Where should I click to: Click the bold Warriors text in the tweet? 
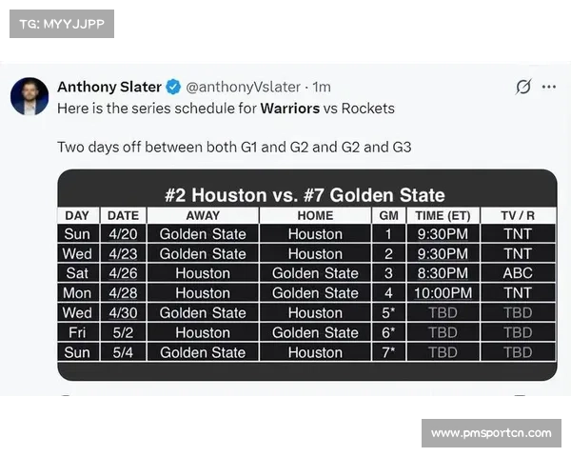click(x=290, y=109)
